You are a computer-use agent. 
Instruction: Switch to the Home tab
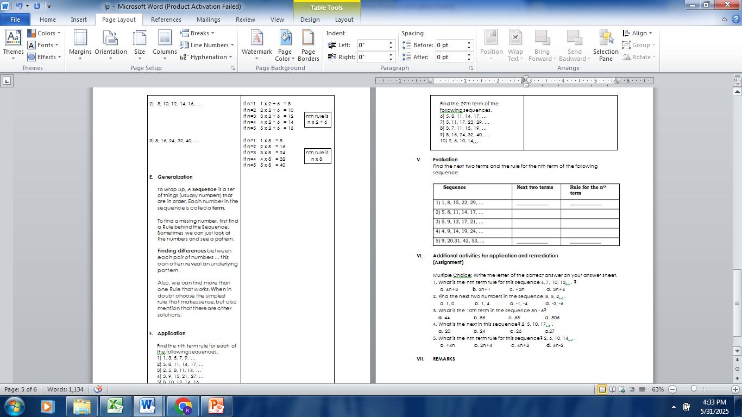tap(47, 20)
